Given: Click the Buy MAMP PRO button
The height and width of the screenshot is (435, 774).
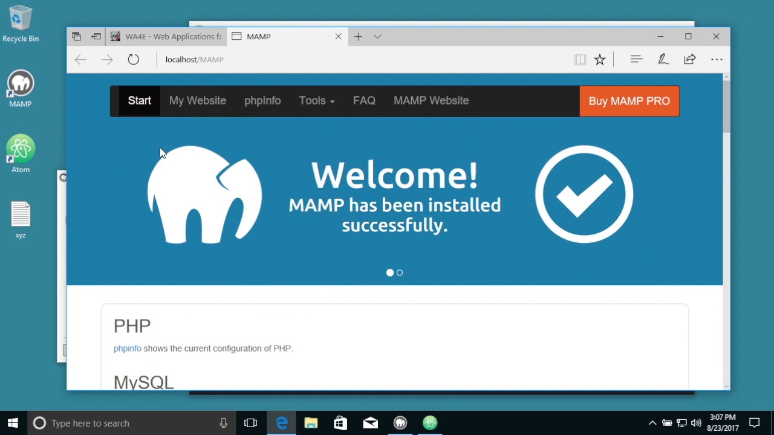Looking at the screenshot, I should 629,101.
